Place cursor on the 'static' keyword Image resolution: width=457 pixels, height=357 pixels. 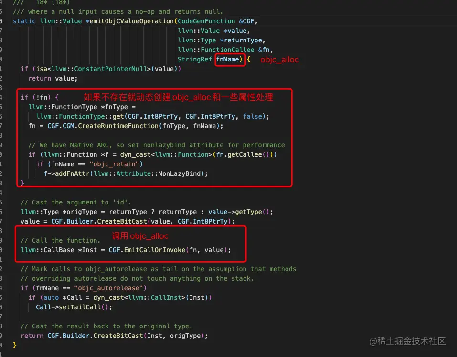24,21
